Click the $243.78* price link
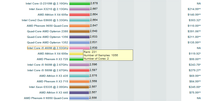This screenshot has height=101, width=208. (195, 65)
